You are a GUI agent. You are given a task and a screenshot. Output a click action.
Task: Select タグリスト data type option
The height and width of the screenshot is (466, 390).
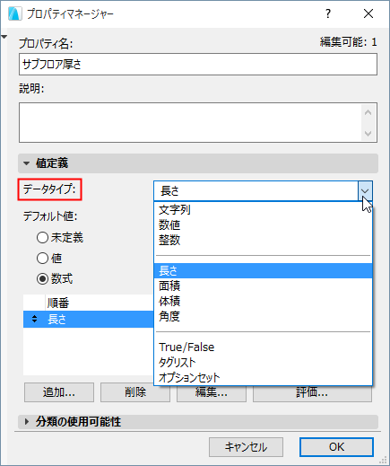pyautogui.click(x=263, y=363)
